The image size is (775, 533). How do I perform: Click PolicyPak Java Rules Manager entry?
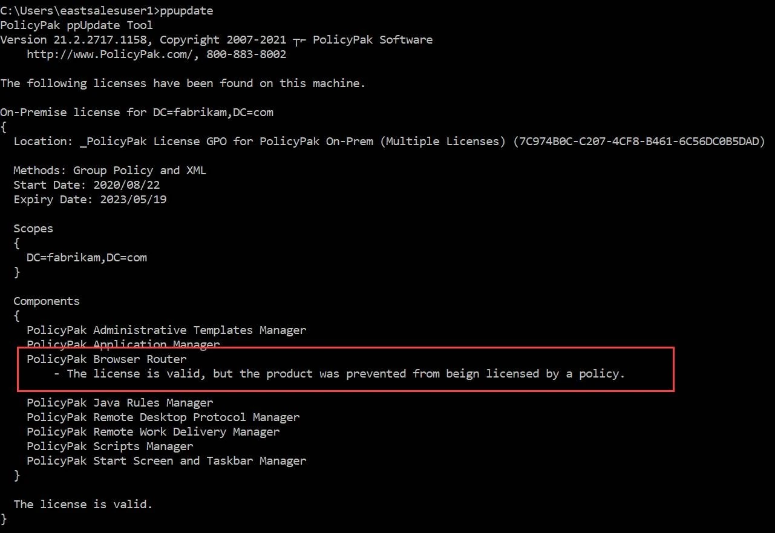pos(120,403)
